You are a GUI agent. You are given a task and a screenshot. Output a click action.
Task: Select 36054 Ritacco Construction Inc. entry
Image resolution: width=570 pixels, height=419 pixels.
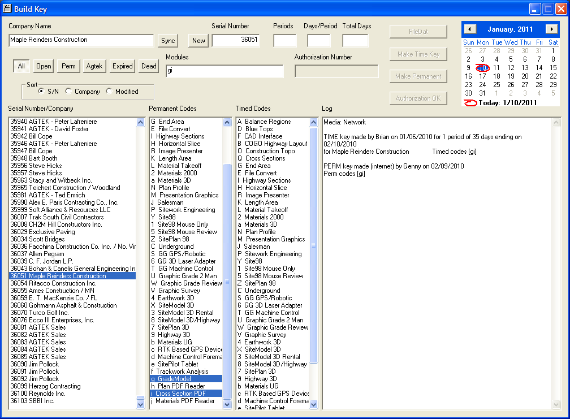pos(53,283)
